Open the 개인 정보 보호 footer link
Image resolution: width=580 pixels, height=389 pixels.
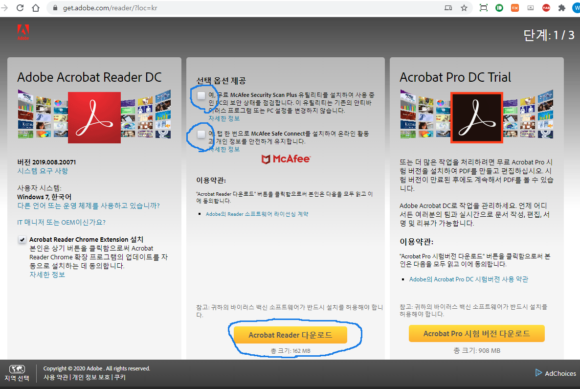[x=91, y=377]
